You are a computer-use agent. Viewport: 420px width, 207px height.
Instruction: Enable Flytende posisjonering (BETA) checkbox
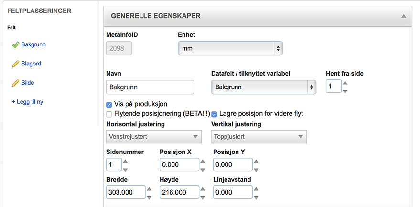[109, 114]
